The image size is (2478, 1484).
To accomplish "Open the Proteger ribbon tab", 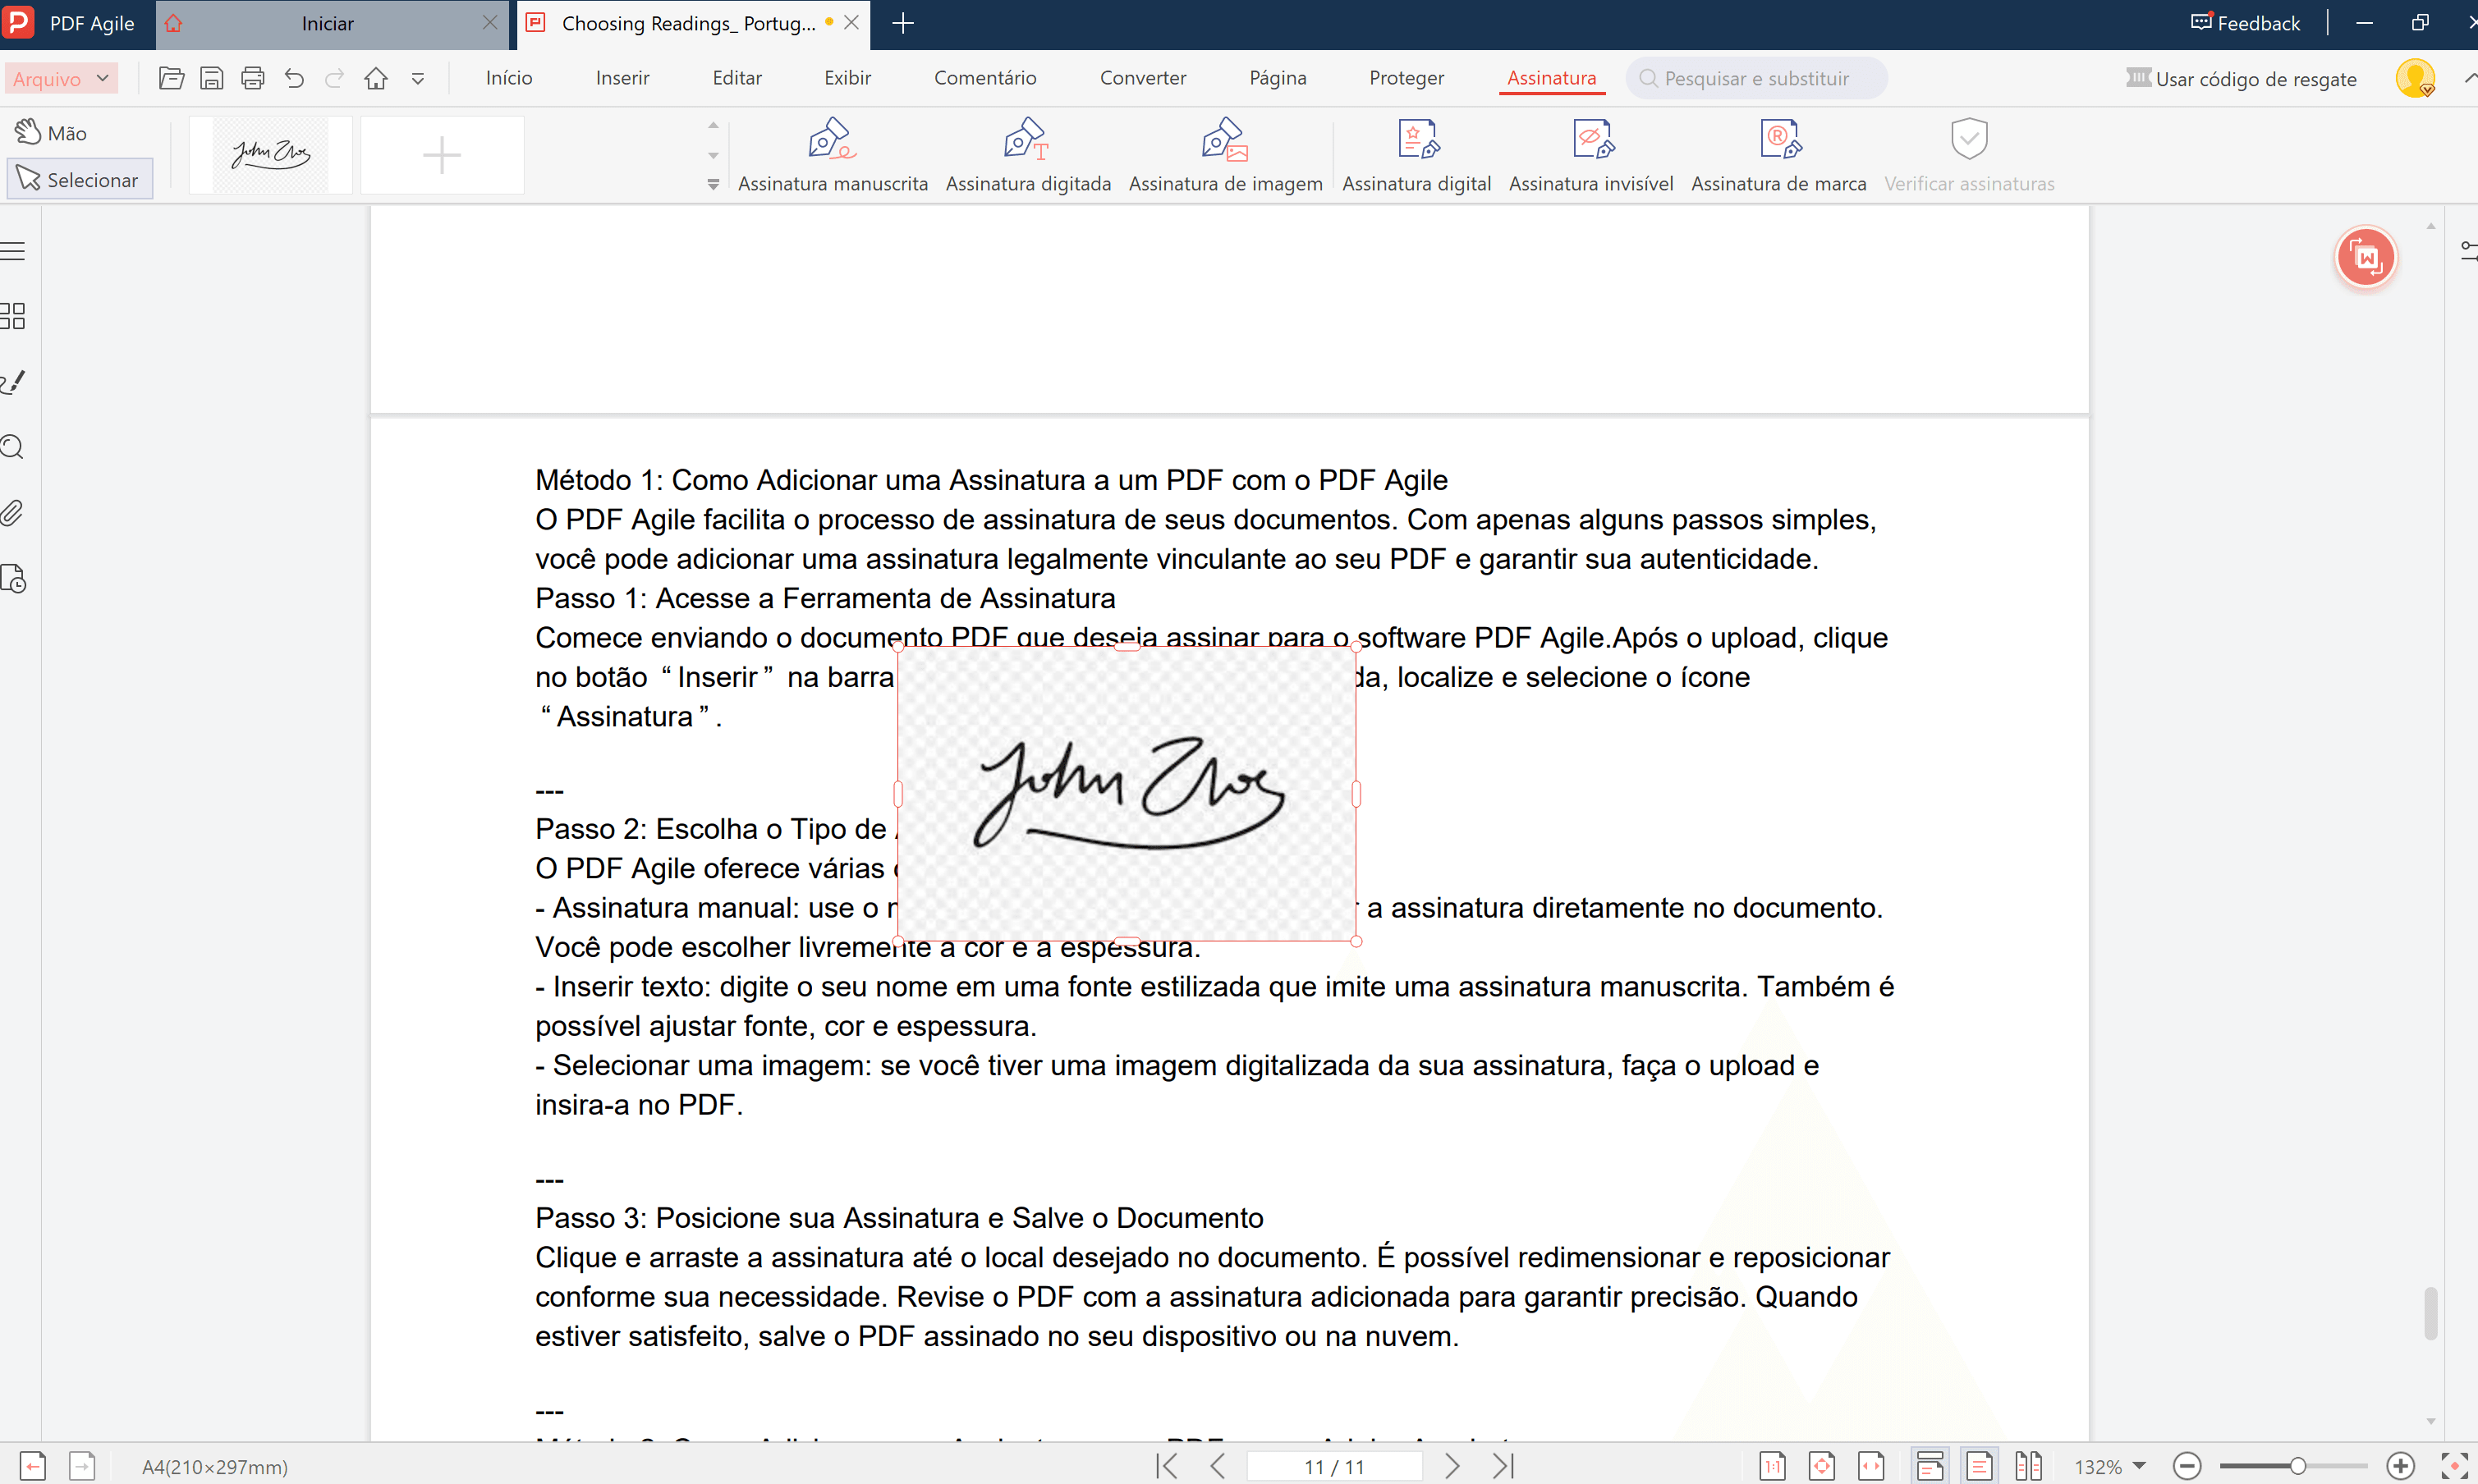I will (x=1406, y=78).
